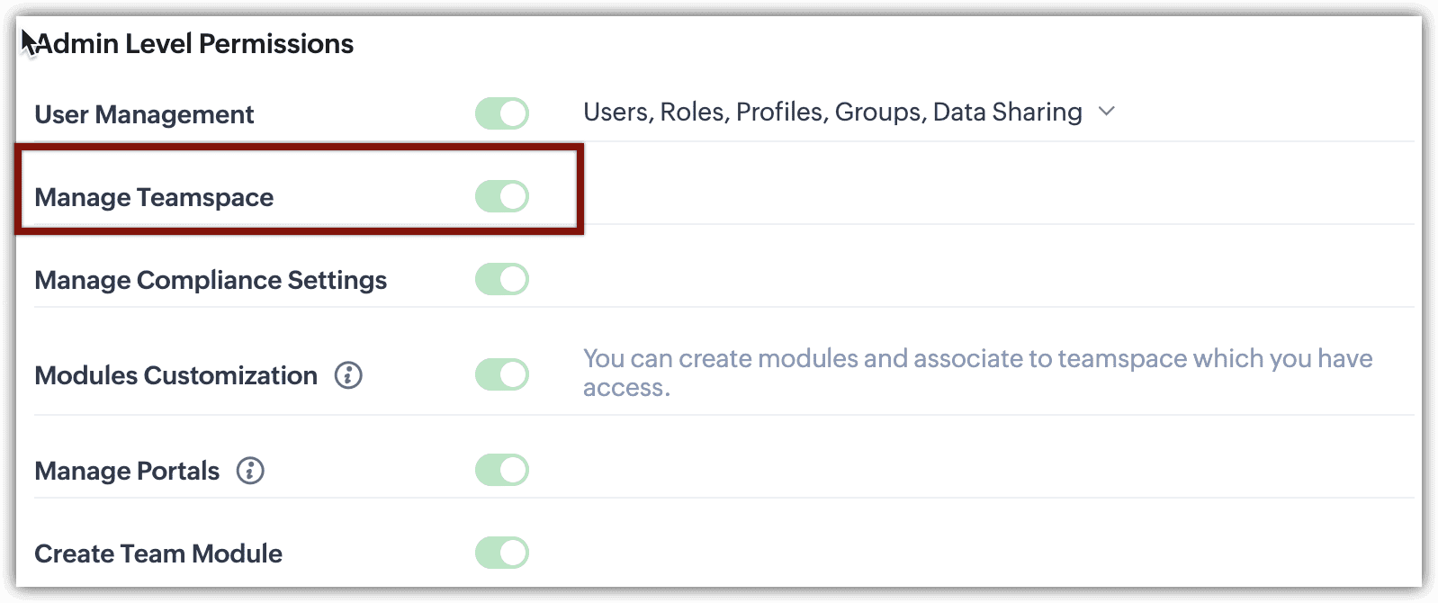Screen dimensions: 1438x603
Task: Click the info icon beside Modules Customization
Action: tap(348, 375)
